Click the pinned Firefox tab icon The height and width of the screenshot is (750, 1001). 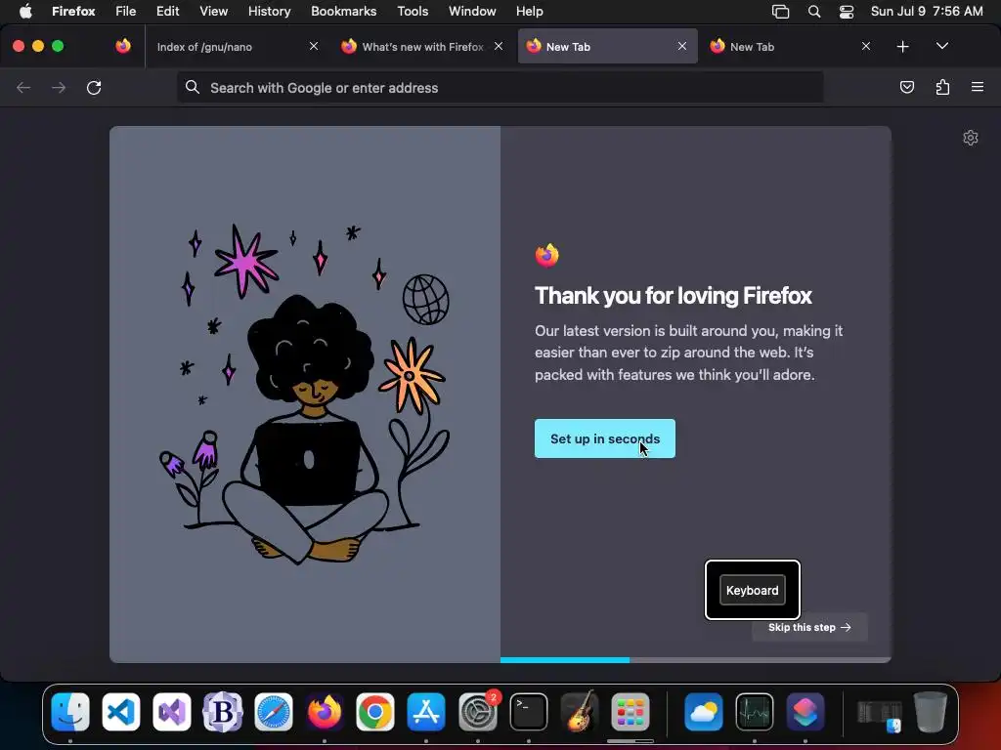tap(123, 46)
